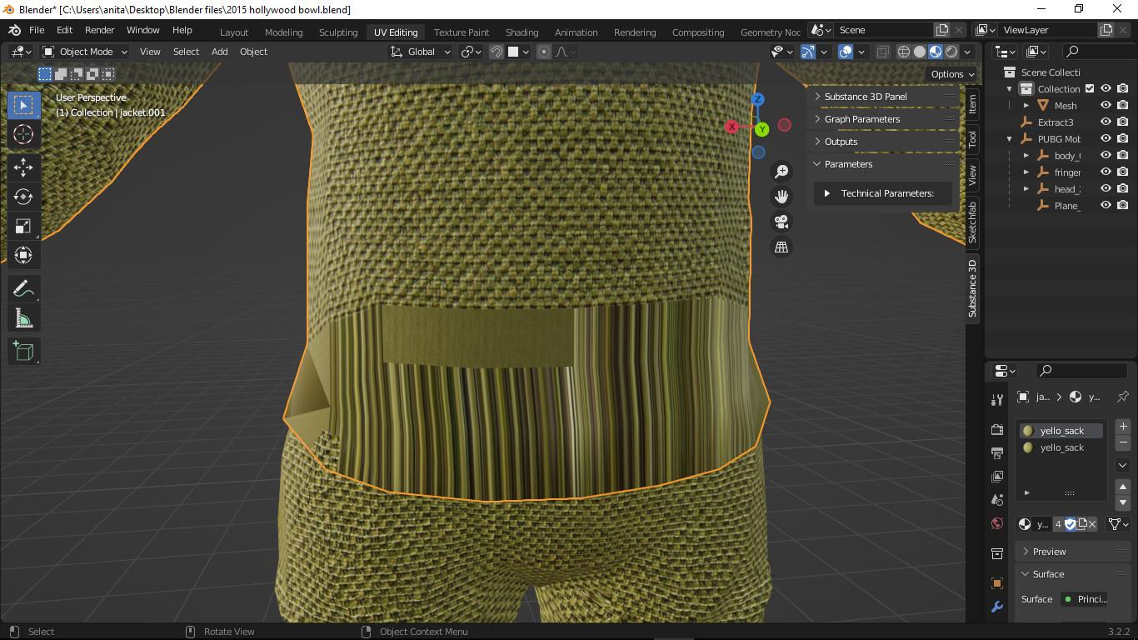1138x640 pixels.
Task: Open the Render properties tab icon
Action: tap(997, 430)
